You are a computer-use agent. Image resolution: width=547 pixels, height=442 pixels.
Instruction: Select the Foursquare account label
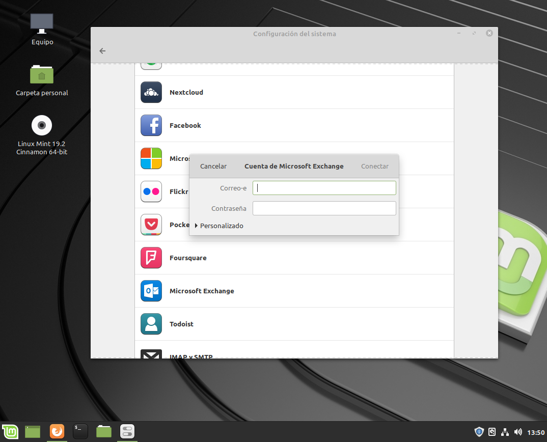(x=188, y=258)
